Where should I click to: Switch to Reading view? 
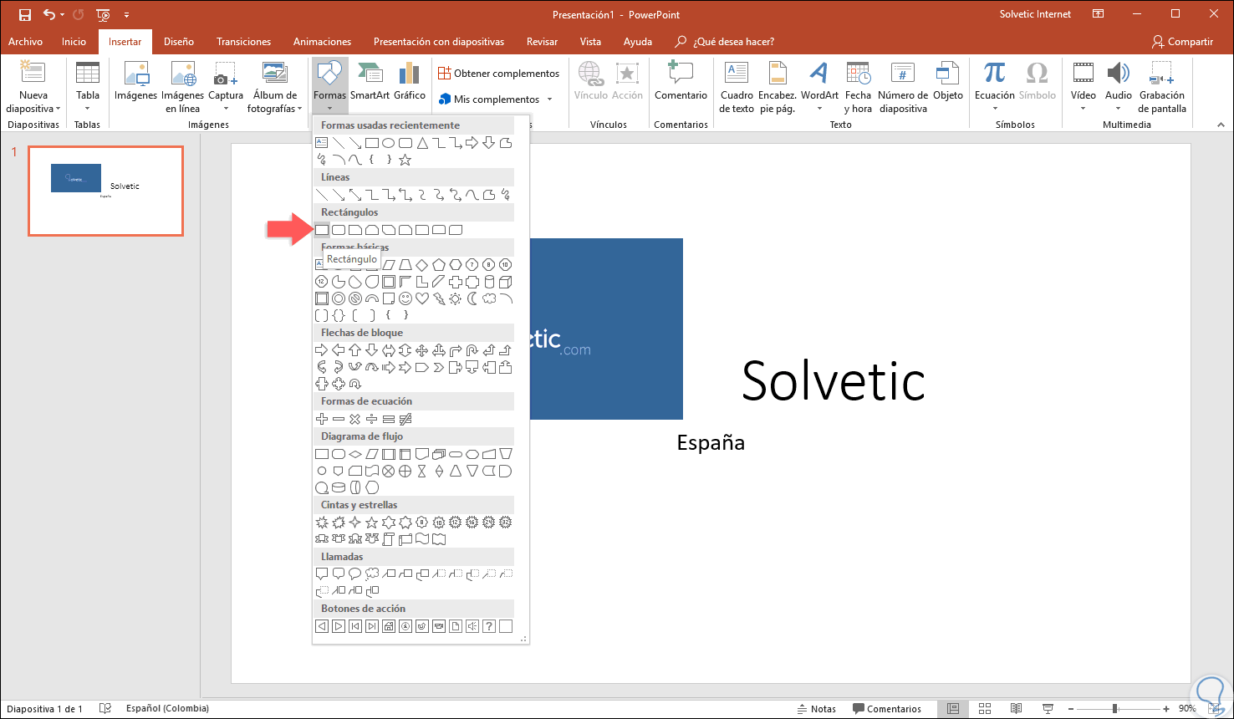pos(1016,709)
